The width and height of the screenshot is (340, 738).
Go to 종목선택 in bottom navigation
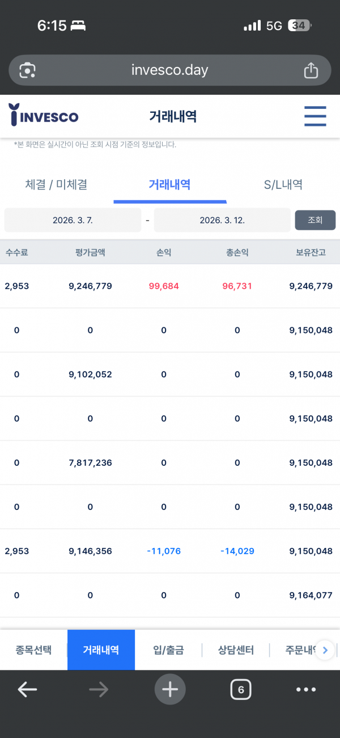pyautogui.click(x=33, y=650)
